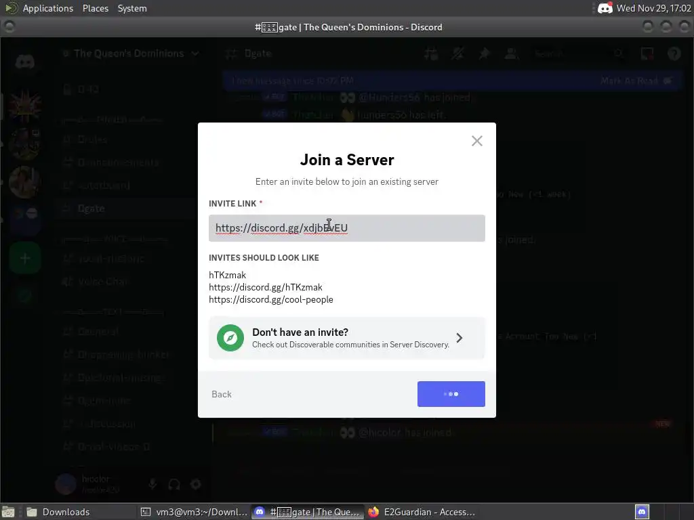The image size is (694, 520).
Task: Open the help question mark icon
Action: [674, 54]
